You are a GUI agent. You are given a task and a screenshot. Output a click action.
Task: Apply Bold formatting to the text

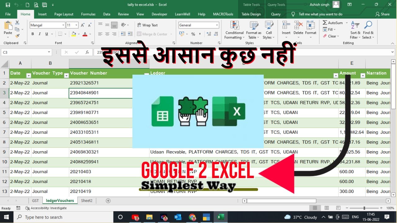(32, 34)
